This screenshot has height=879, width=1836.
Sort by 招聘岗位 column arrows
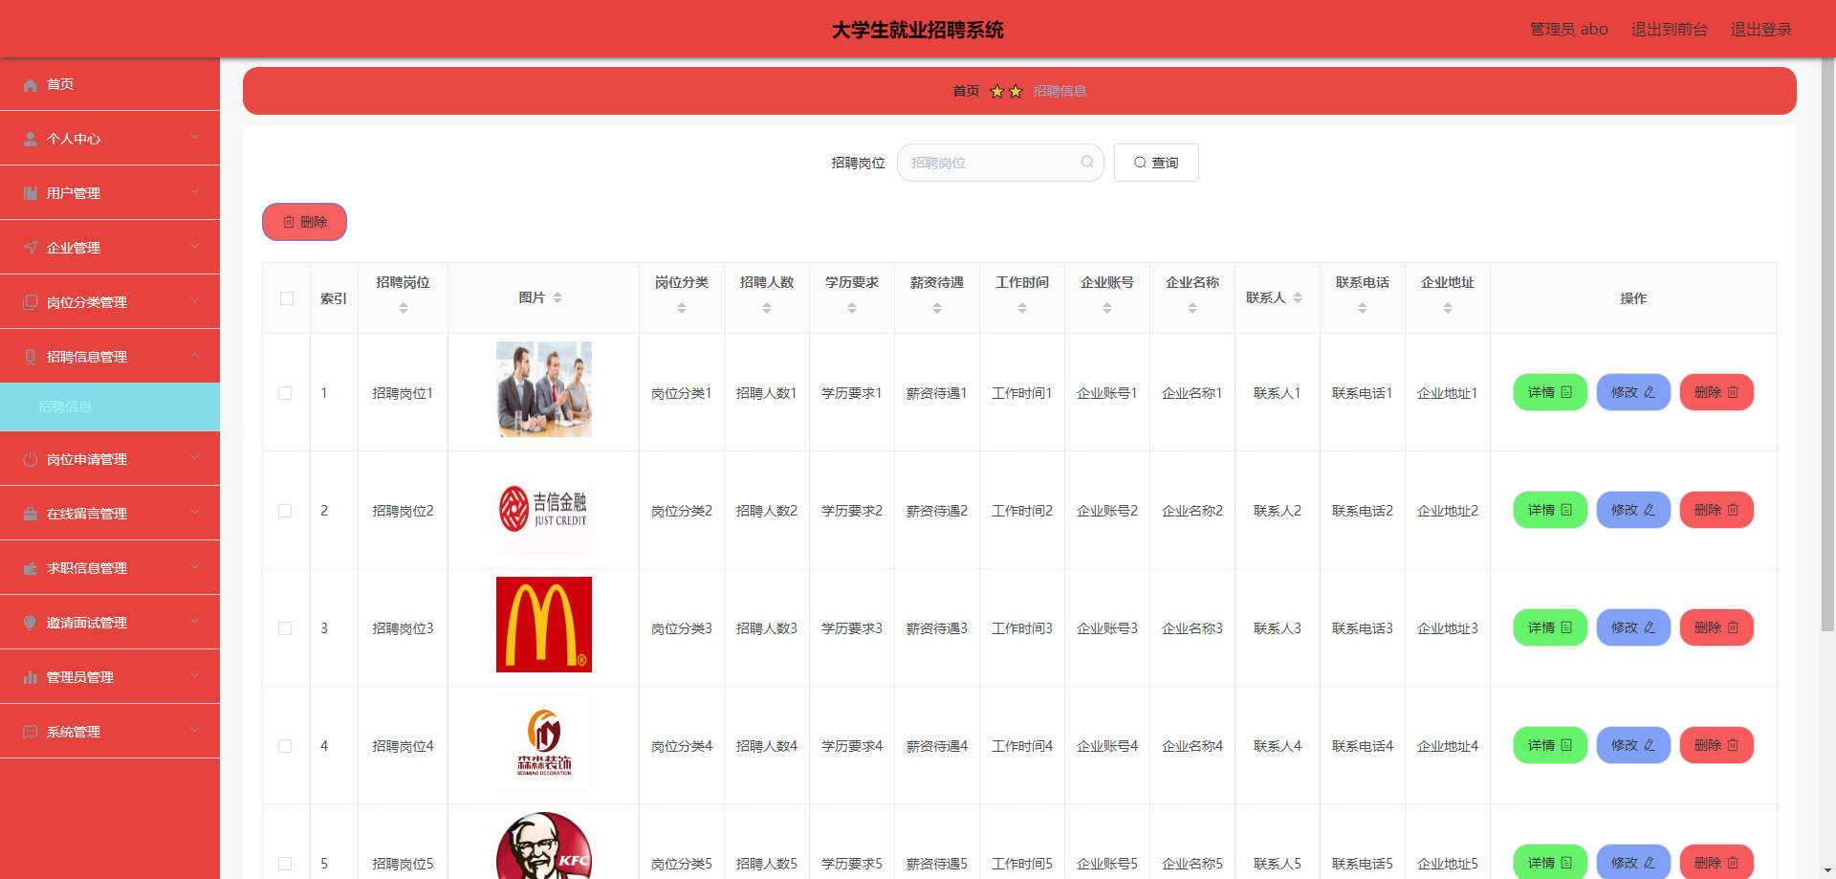(404, 308)
